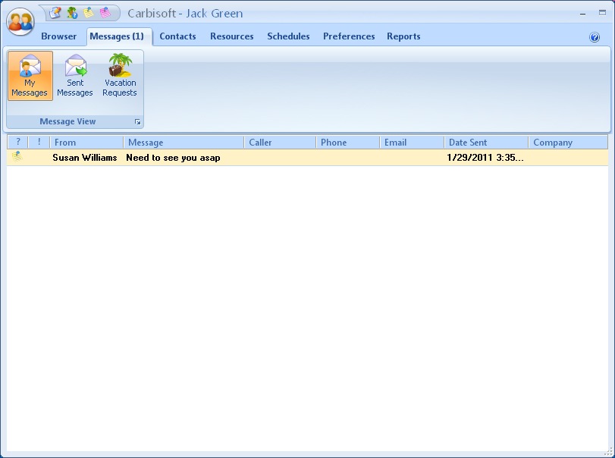Open the Carbisoft application orb menu

tap(20, 21)
